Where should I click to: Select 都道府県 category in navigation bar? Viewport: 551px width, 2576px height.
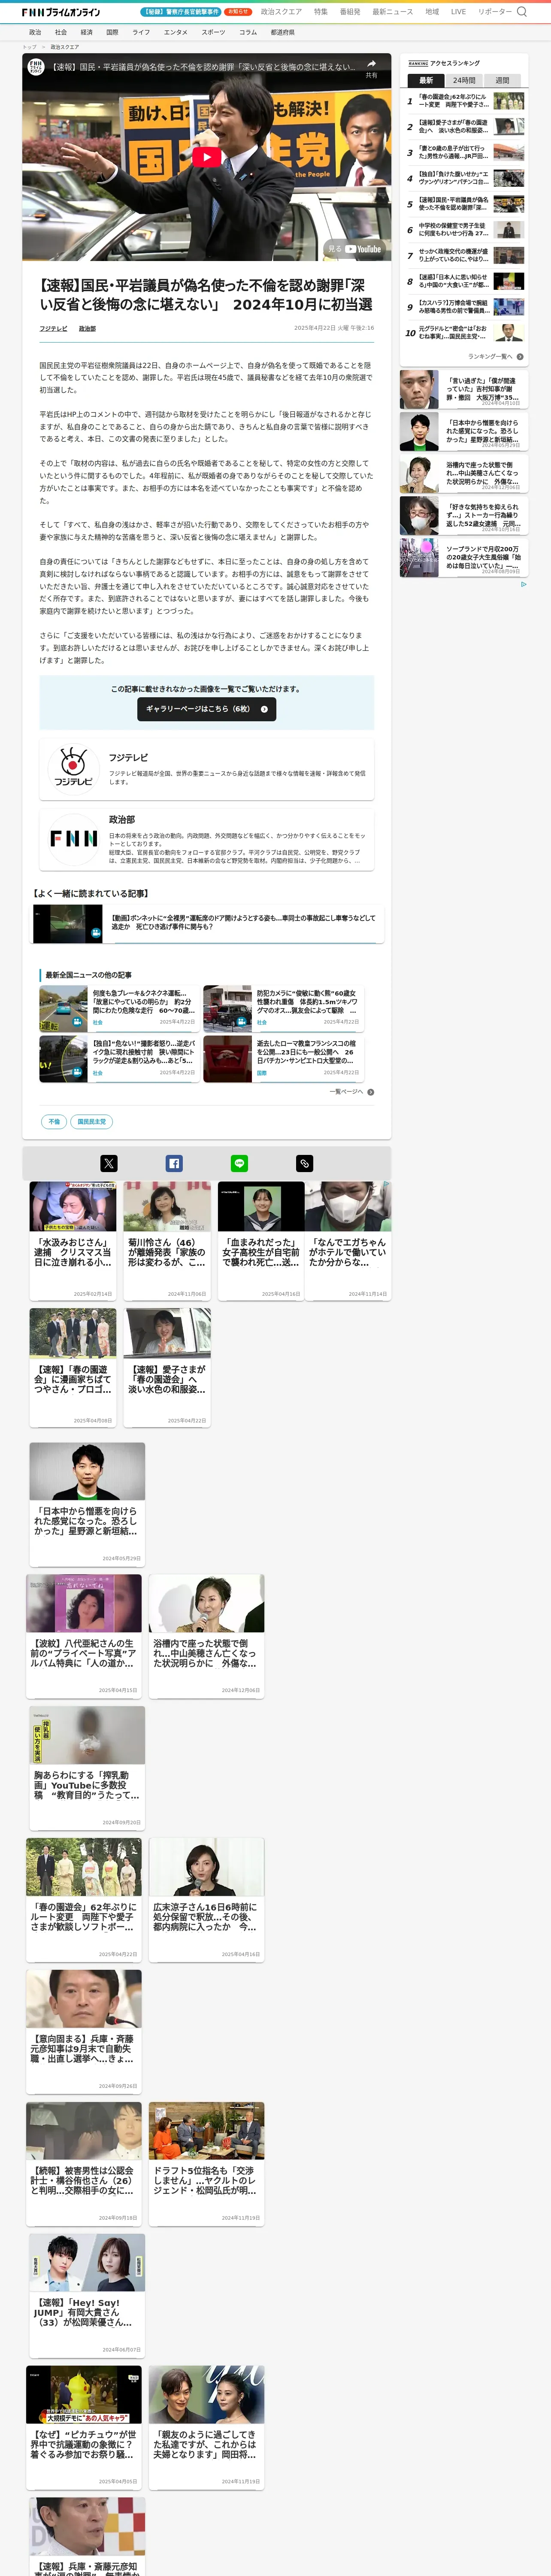tap(282, 32)
